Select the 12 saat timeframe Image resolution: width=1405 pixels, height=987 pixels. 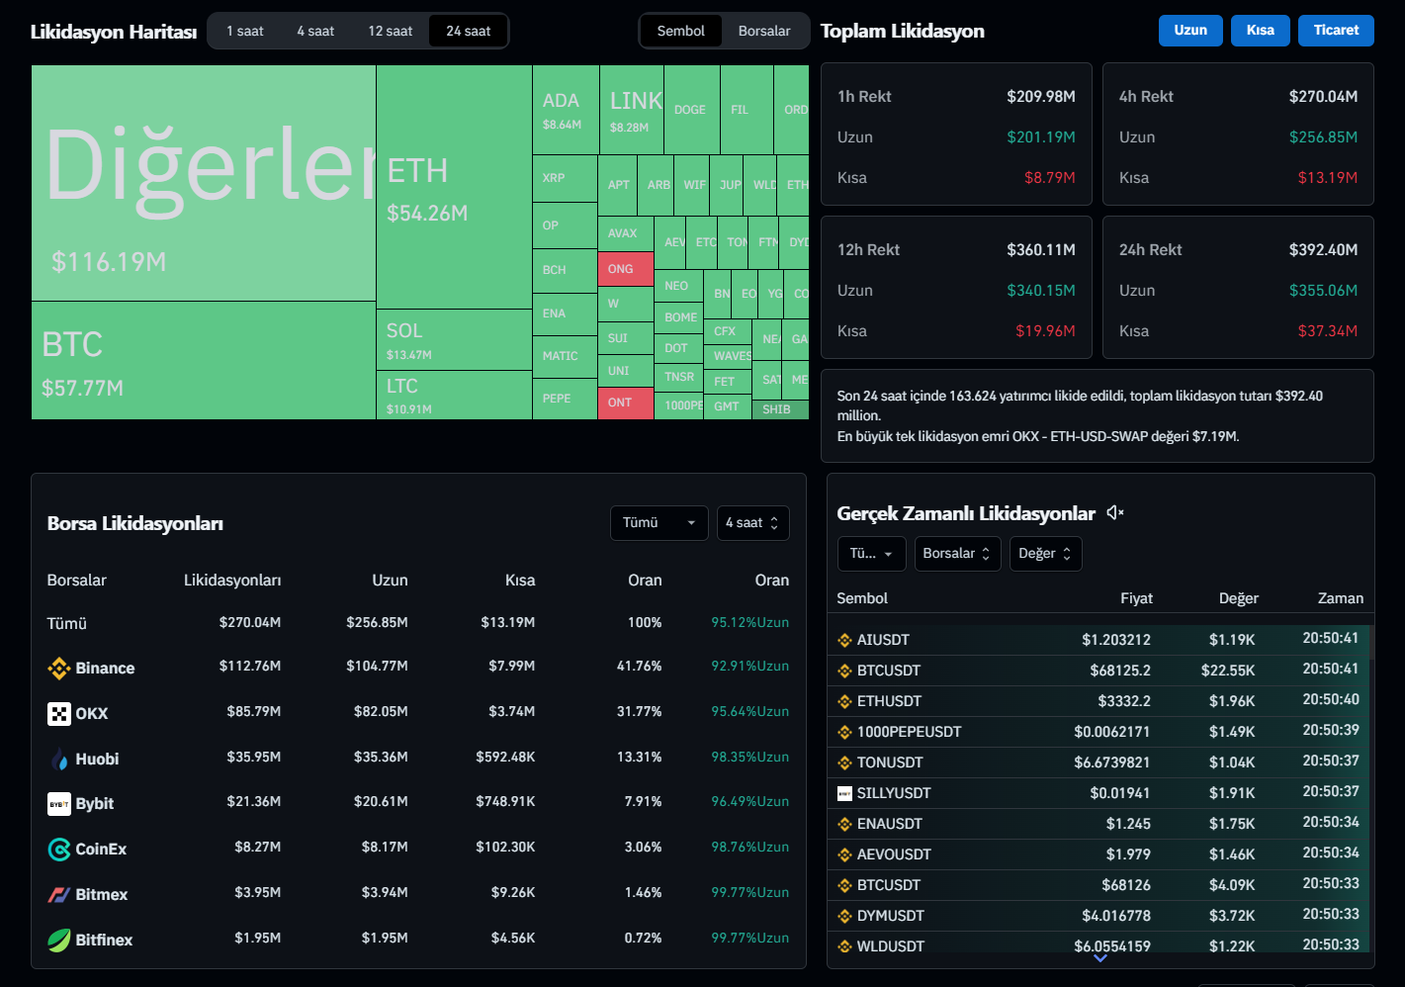tap(390, 31)
